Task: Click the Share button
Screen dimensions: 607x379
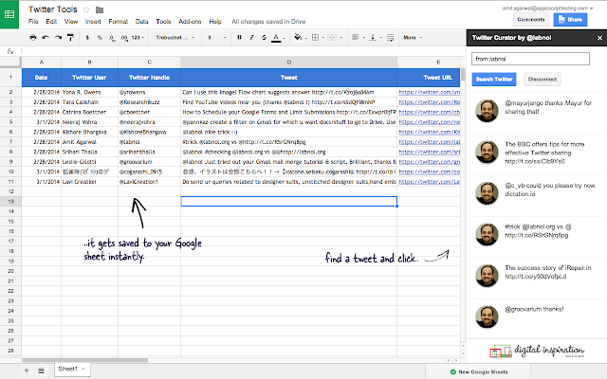Action: tap(570, 19)
